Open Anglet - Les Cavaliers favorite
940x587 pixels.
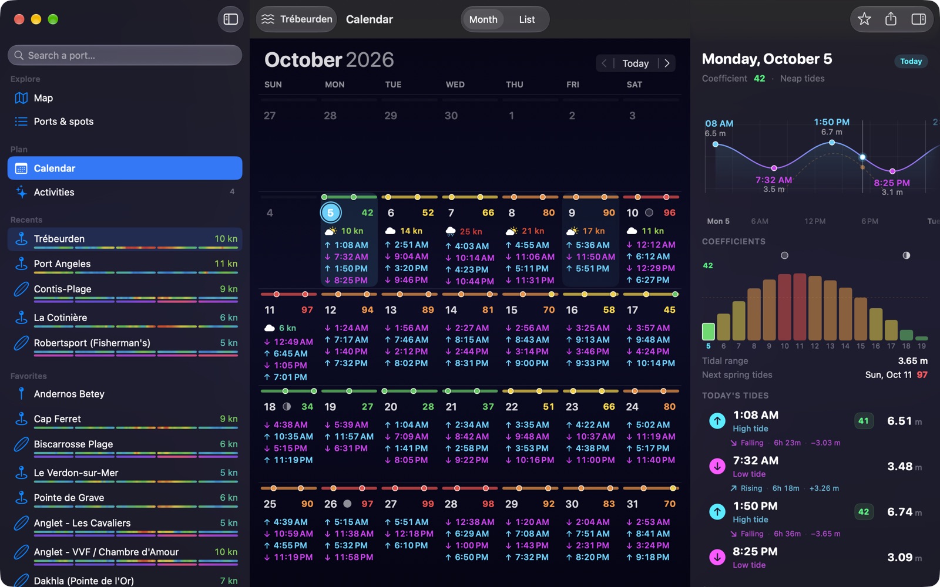click(x=125, y=524)
